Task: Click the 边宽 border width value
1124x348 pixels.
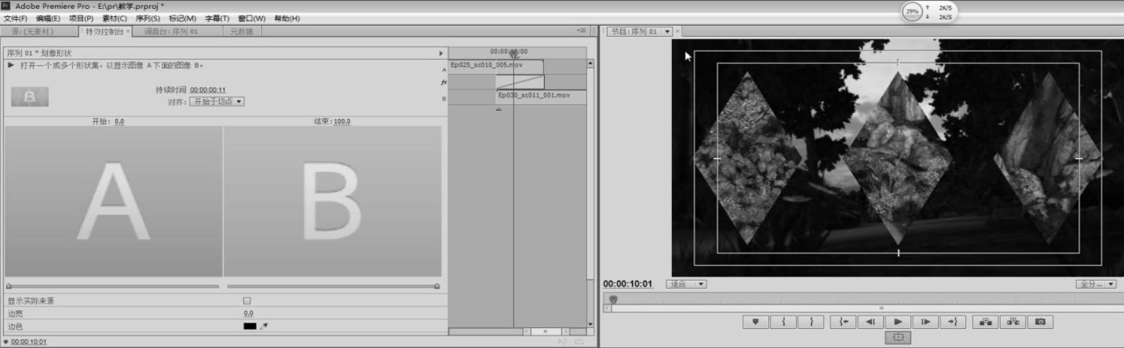Action: [248, 313]
